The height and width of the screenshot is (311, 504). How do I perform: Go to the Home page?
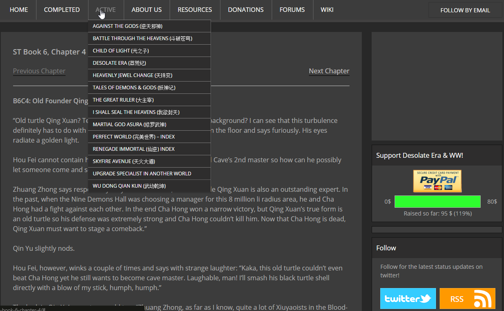pos(19,9)
